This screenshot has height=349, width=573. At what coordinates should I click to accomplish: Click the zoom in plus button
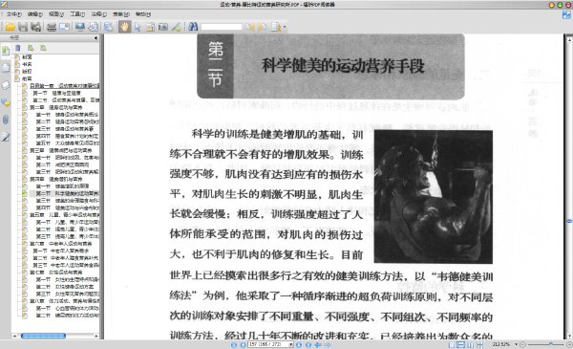click(x=569, y=344)
